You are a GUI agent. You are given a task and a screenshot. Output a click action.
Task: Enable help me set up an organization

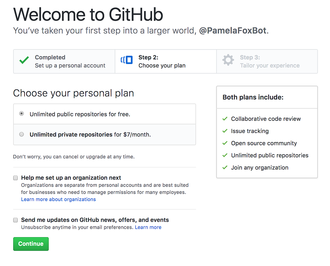[15, 178]
